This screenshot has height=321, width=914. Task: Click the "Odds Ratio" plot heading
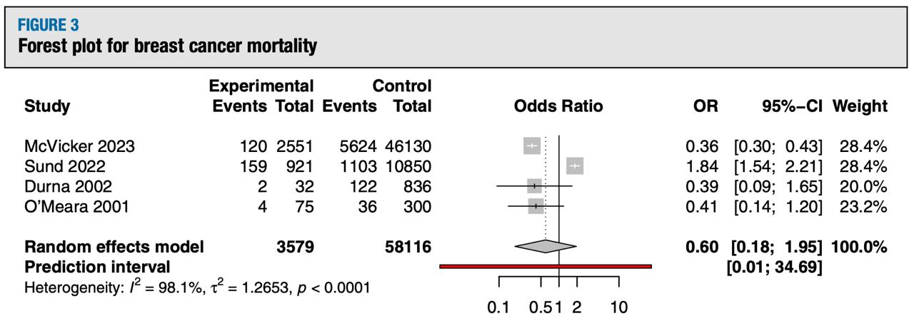558,107
